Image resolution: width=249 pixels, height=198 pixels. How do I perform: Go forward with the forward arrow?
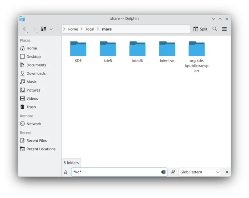click(34, 29)
